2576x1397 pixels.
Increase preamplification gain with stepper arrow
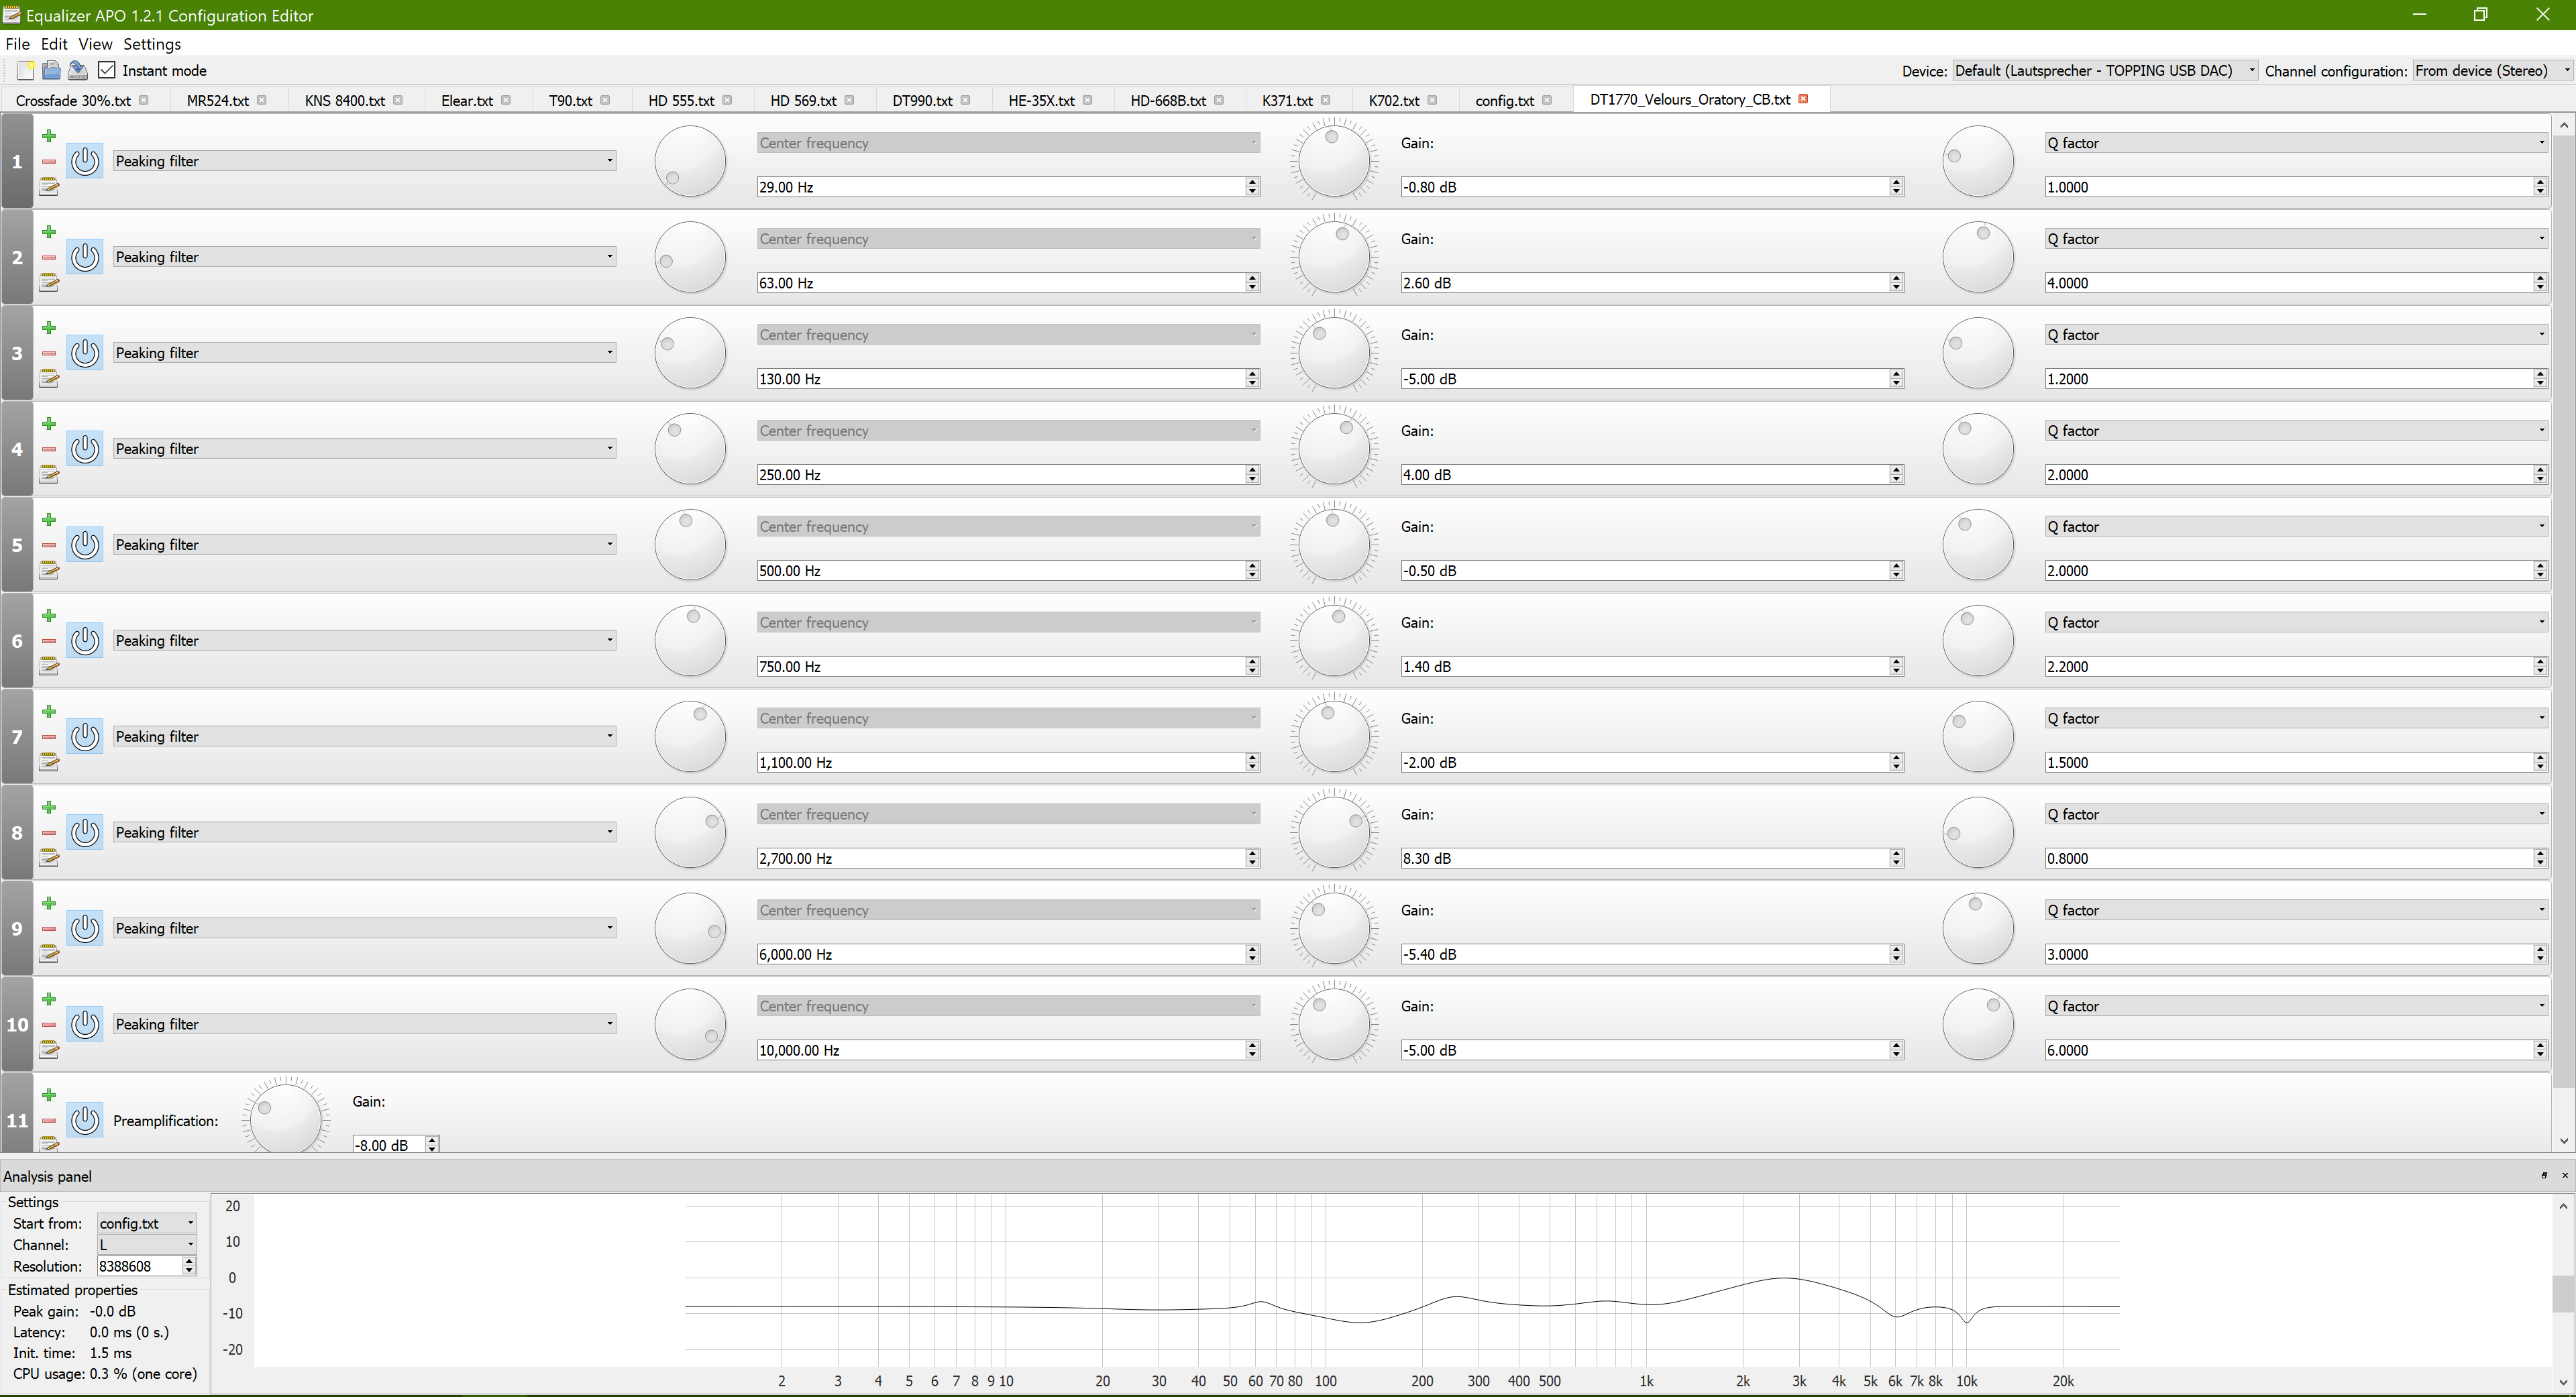[432, 1140]
